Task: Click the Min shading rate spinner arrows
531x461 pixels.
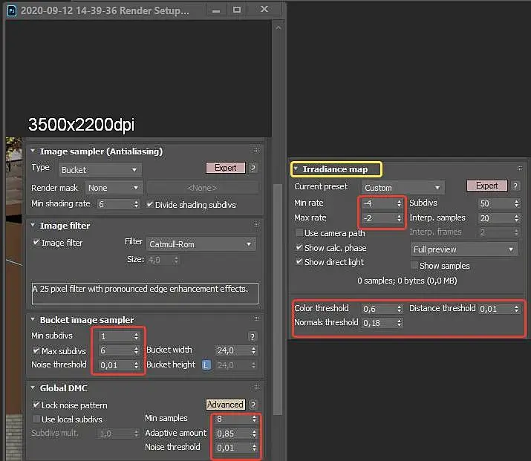Action: (x=136, y=204)
